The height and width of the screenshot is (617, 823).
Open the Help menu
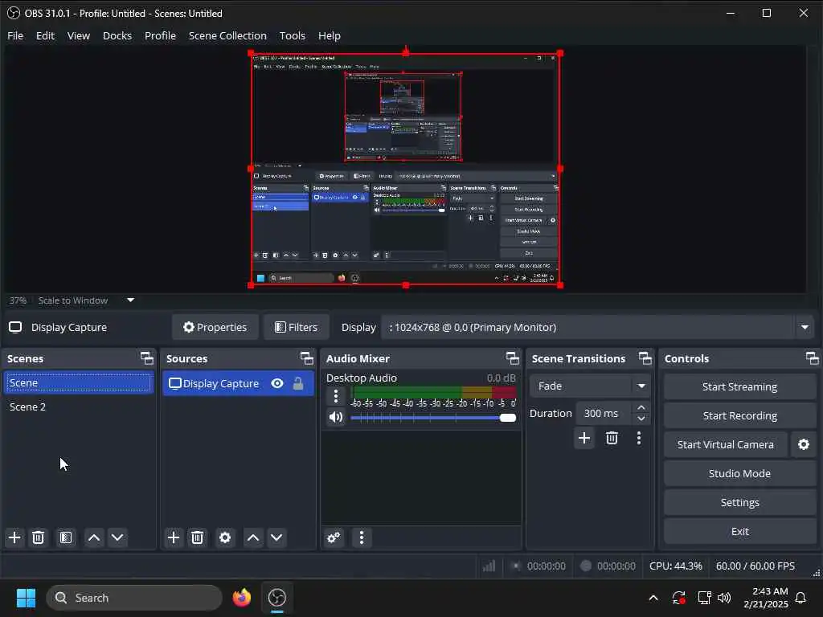(330, 35)
